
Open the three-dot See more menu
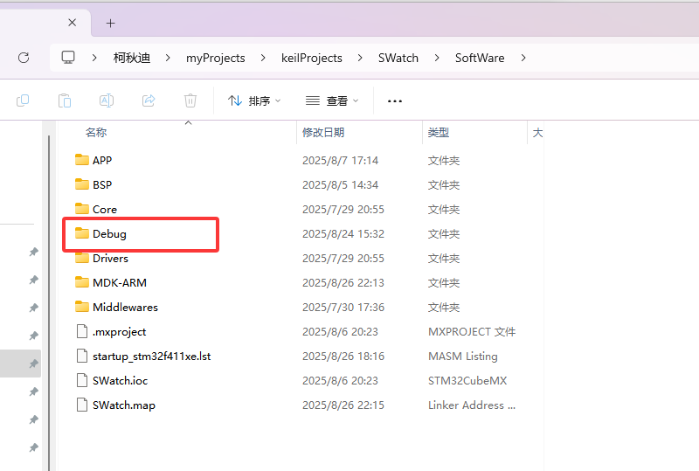tap(395, 100)
